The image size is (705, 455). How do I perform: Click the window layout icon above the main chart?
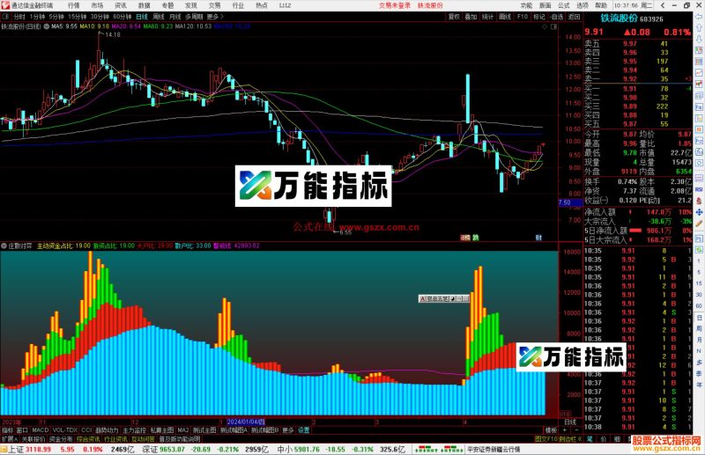point(553,26)
